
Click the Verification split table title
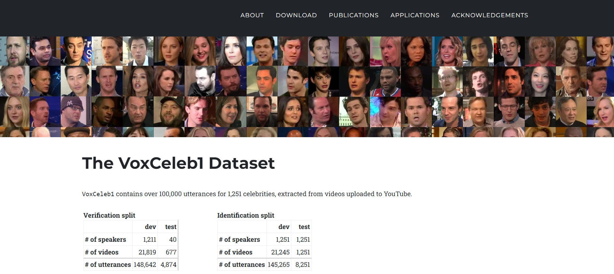coord(109,215)
